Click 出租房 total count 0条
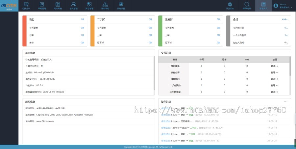Screen dimensions: 296x149 pos(218,19)
